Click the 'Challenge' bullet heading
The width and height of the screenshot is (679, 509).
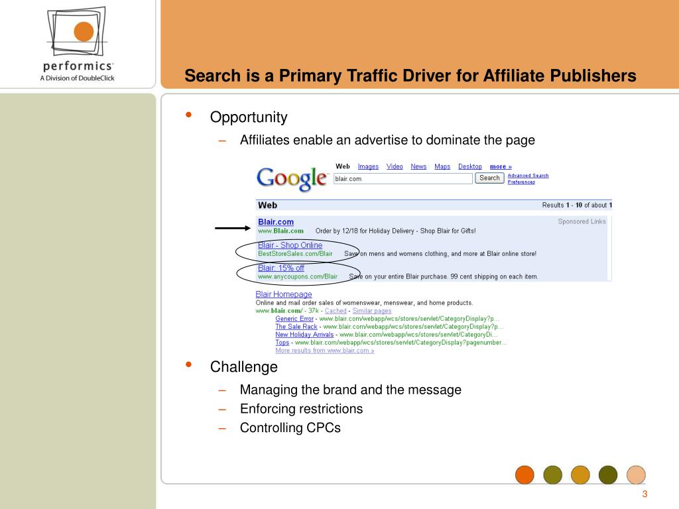pos(244,367)
